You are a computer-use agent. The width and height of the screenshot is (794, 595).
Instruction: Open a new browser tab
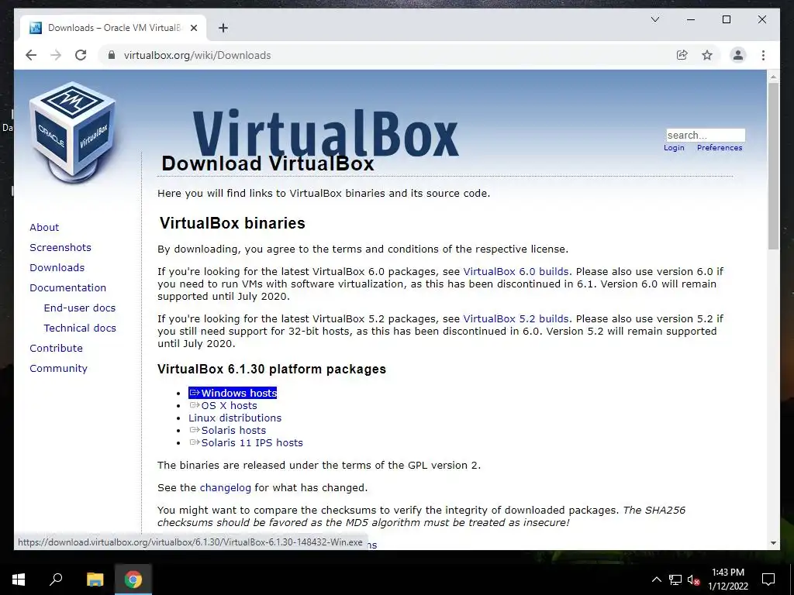click(x=223, y=28)
